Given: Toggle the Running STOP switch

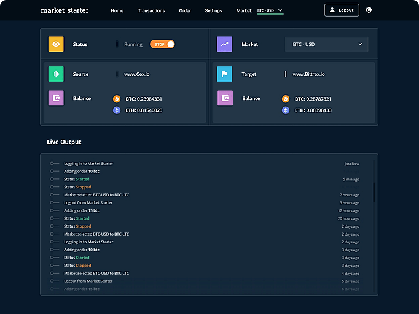Looking at the screenshot, I should (162, 44).
